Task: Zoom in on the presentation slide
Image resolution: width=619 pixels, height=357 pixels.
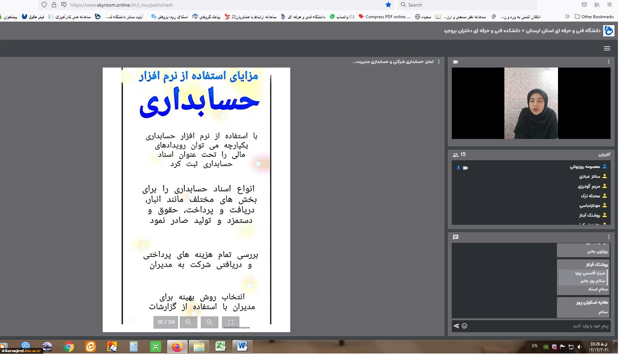Action: [188, 322]
